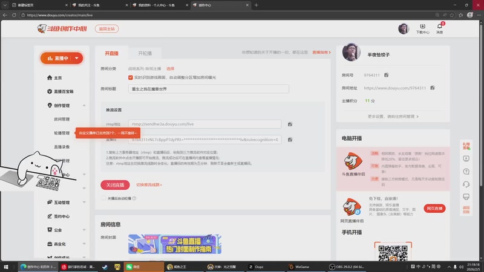Open the 直播指南 link
484x272 pixels.
[321, 53]
